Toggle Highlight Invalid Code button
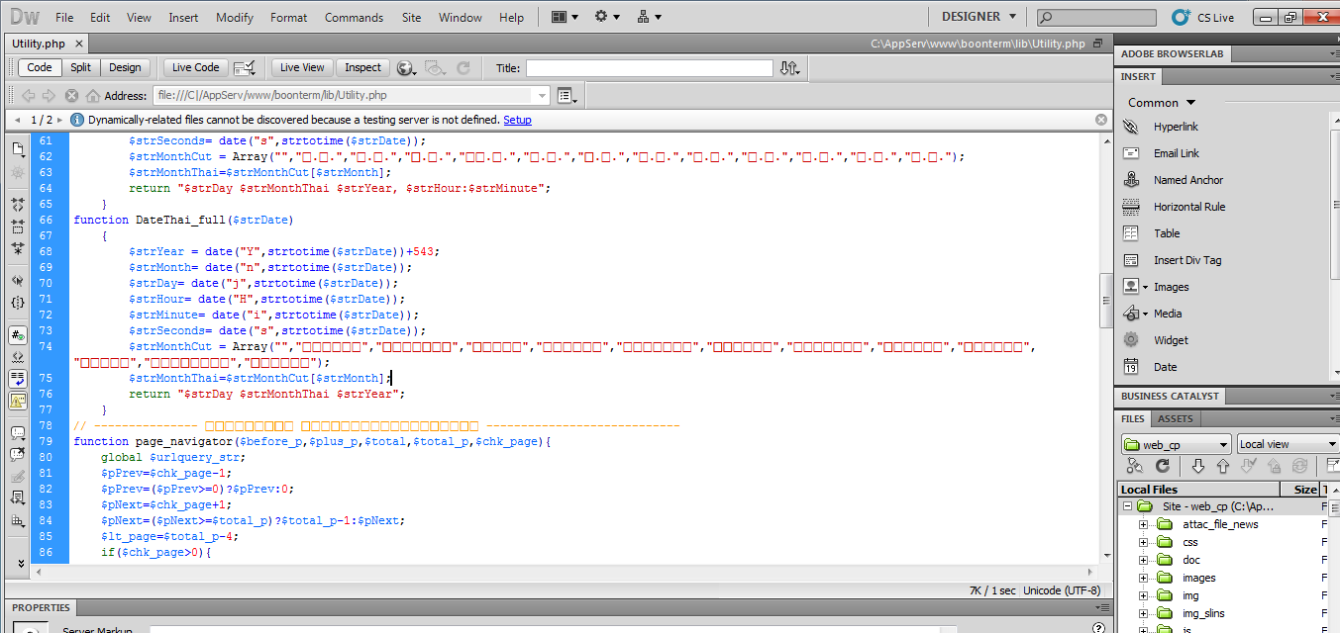This screenshot has height=633, width=1340. 18,357
